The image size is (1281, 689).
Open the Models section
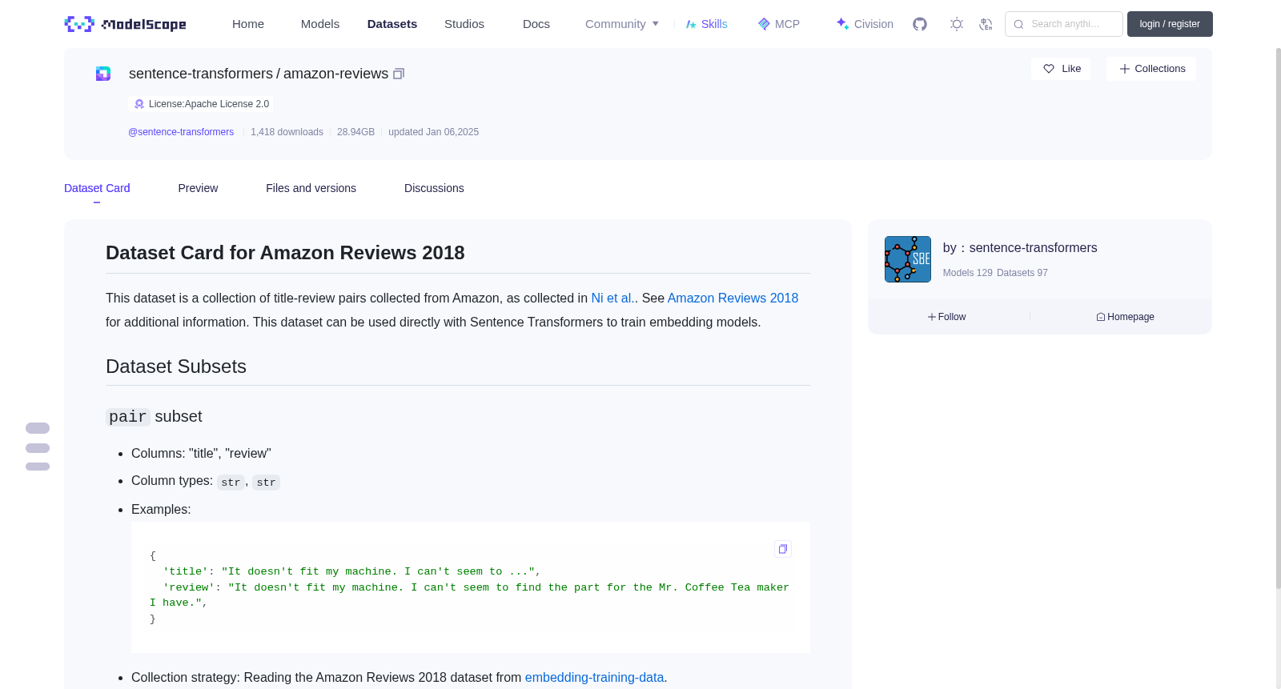(x=320, y=24)
